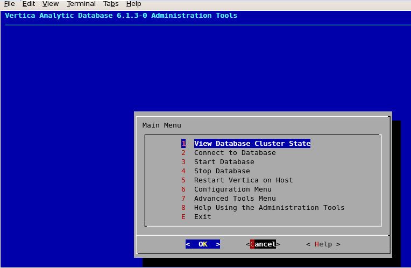Screen dimensions: 411x268
Task: Select Connect to Database menu entry
Action: [235, 153]
